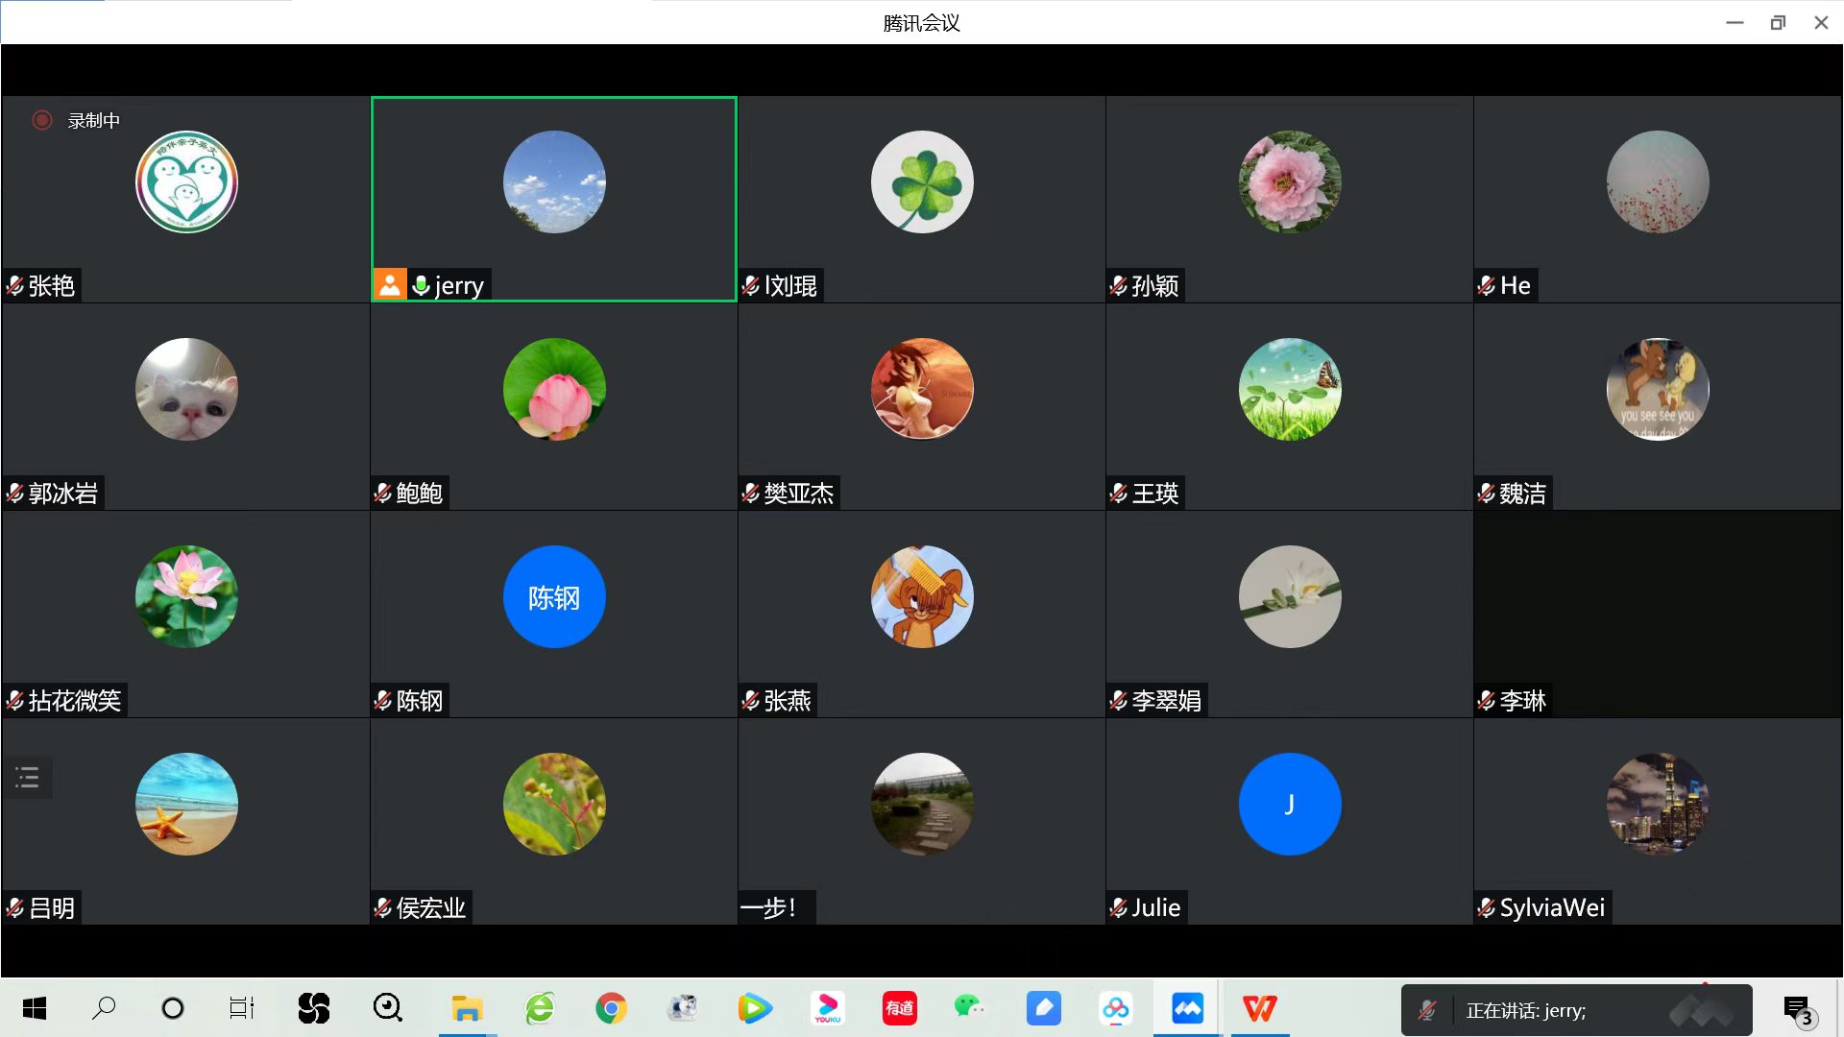
Task: Open the side list menu icon
Action: pyautogui.click(x=27, y=778)
